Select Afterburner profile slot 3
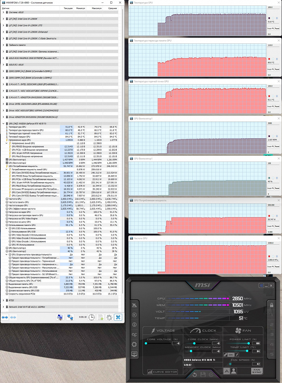Viewport: 282px width, 383px height. 272,334
